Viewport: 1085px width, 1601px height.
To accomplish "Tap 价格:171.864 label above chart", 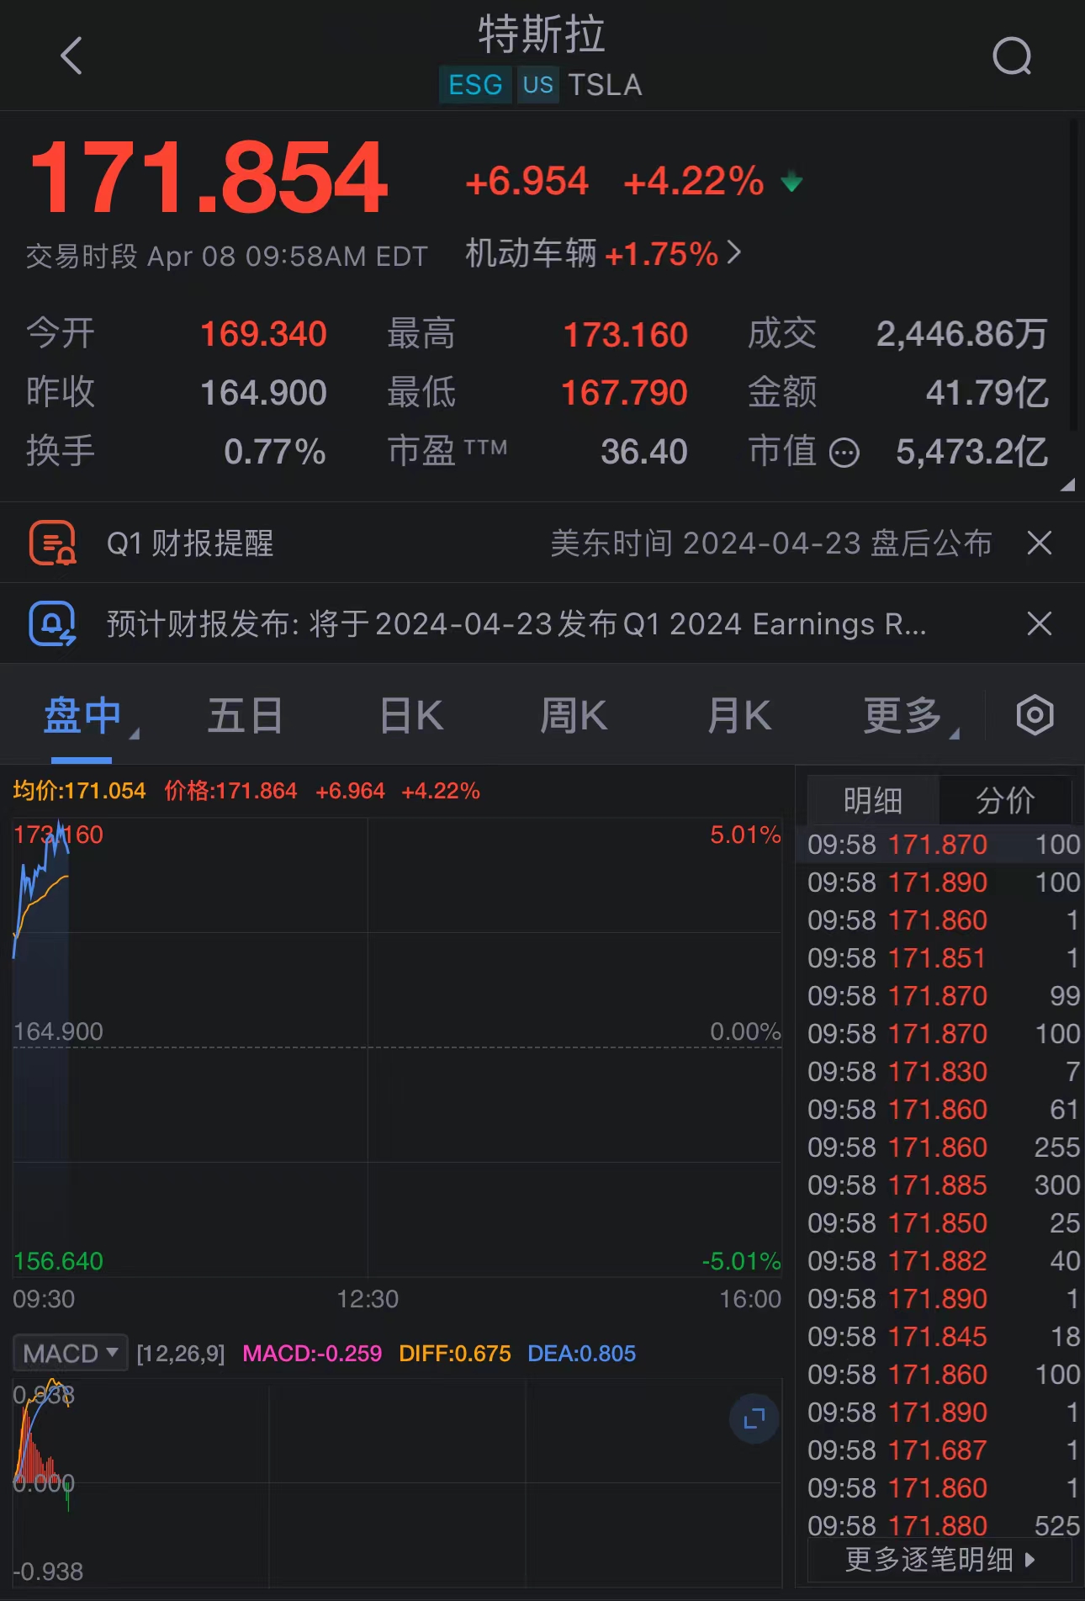I will point(230,791).
